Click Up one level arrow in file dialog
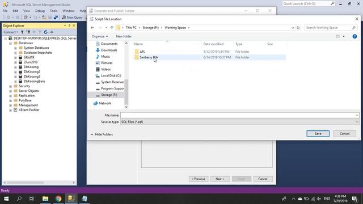 112,28
